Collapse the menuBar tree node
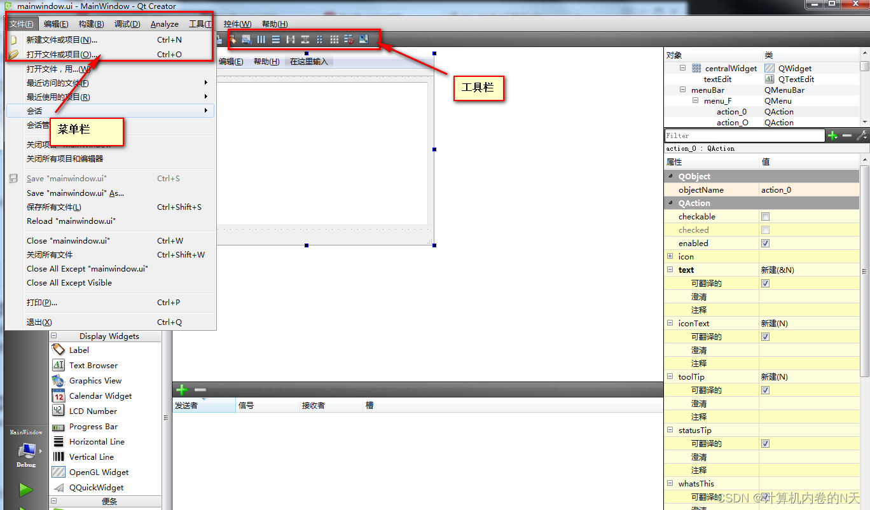Screen dimensions: 870x510 click(683, 90)
